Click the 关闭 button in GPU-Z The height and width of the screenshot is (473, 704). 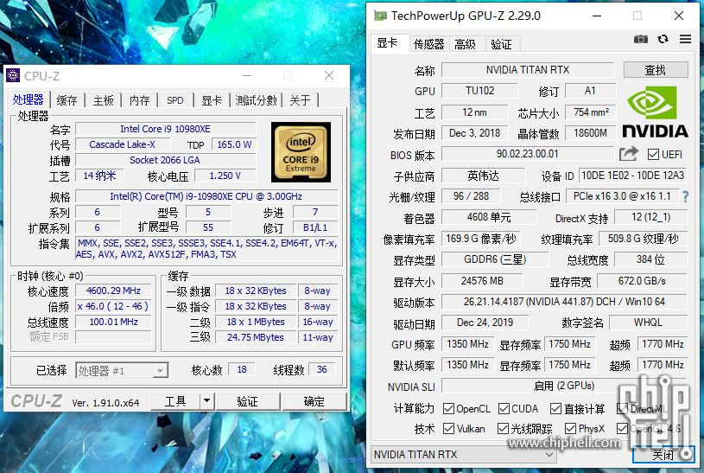pos(663,455)
